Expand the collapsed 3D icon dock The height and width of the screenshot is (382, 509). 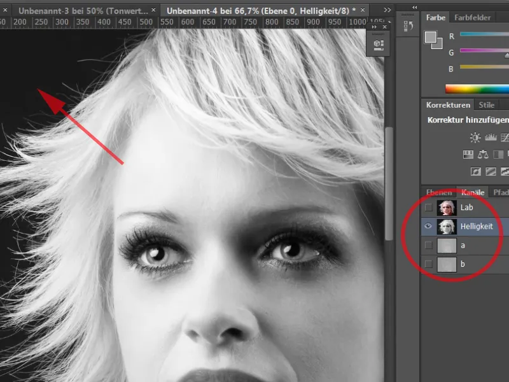pyautogui.click(x=374, y=27)
